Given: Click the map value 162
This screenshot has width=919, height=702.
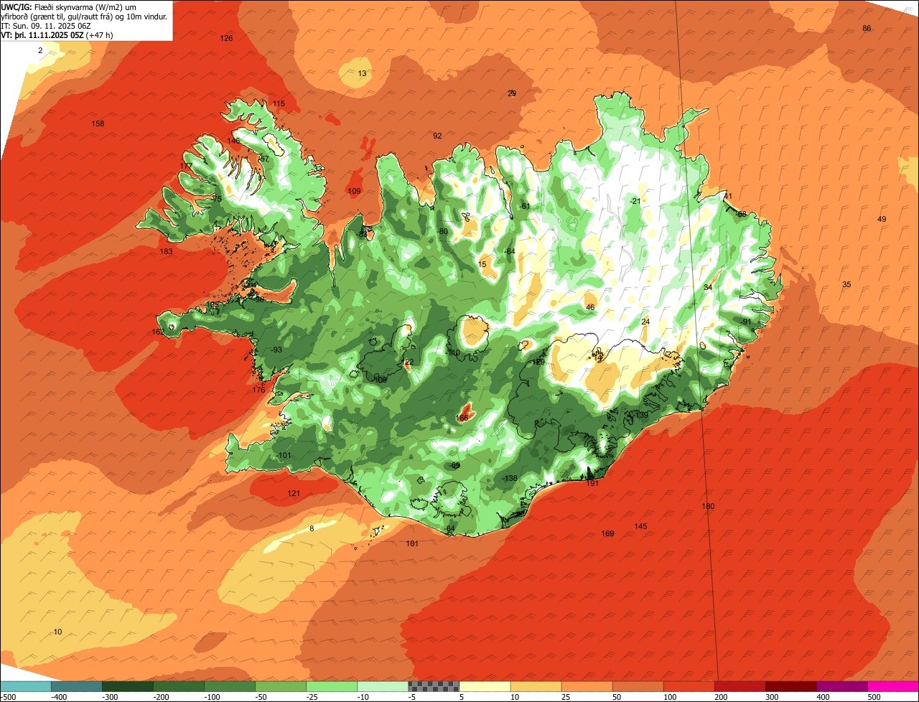Looking at the screenshot, I should click(x=158, y=332).
